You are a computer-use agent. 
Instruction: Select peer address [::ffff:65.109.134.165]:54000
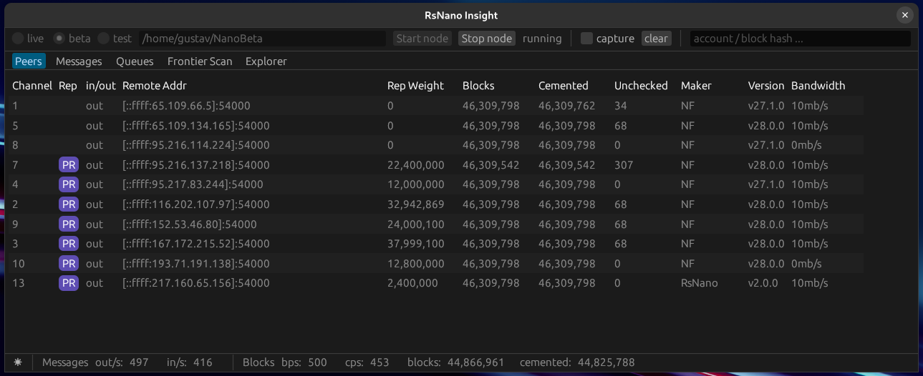pyautogui.click(x=196, y=126)
